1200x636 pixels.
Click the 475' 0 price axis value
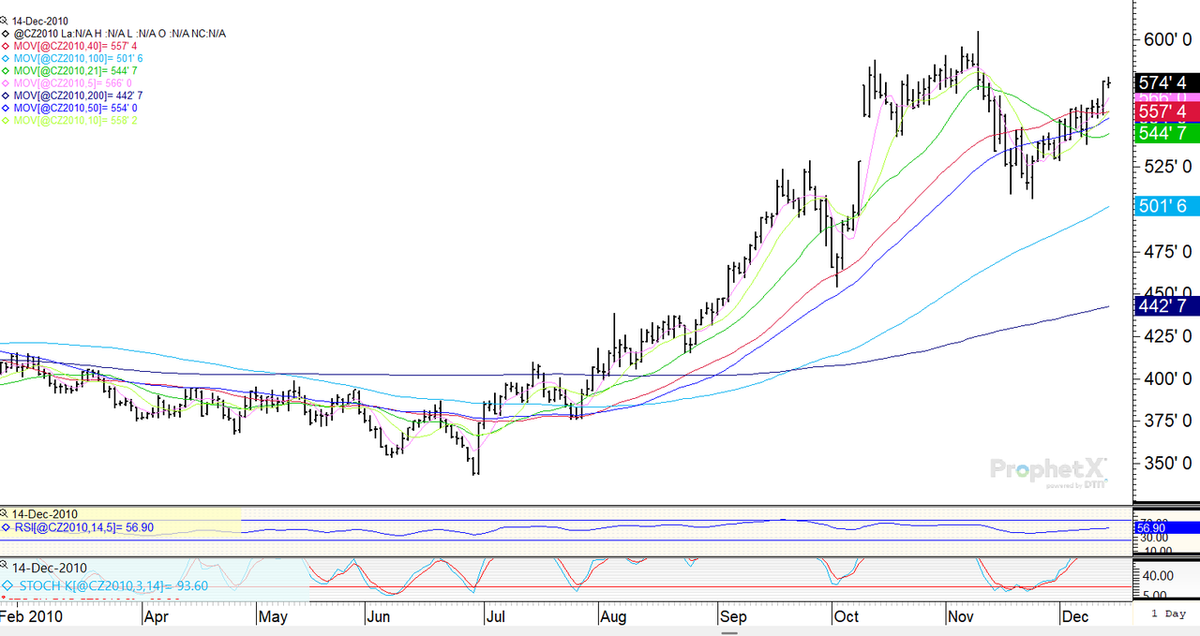(1167, 251)
